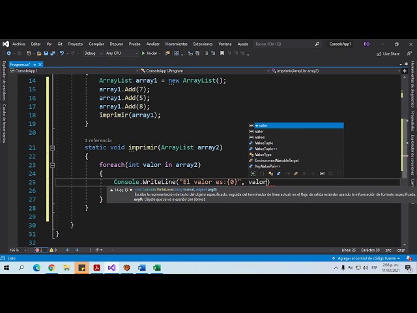
Task: Click Agregar al control de código fuente
Action: (366, 258)
